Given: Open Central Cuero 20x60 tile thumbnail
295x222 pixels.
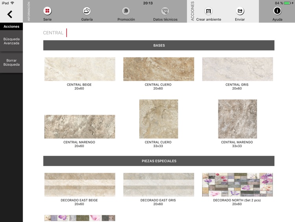Looking at the screenshot, I should [159, 69].
